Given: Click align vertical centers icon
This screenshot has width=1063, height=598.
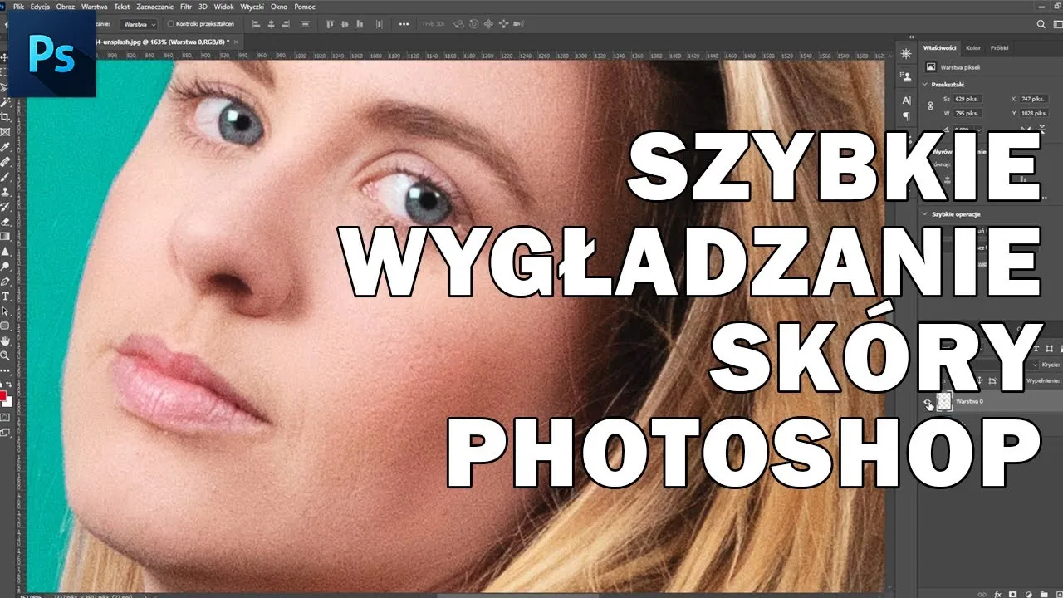Looking at the screenshot, I should [346, 24].
